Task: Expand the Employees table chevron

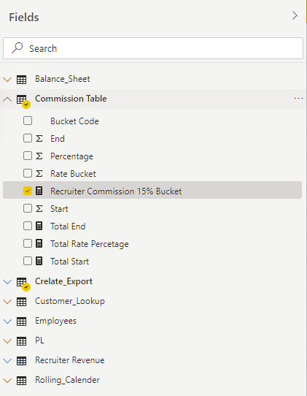Action: (x=7, y=321)
